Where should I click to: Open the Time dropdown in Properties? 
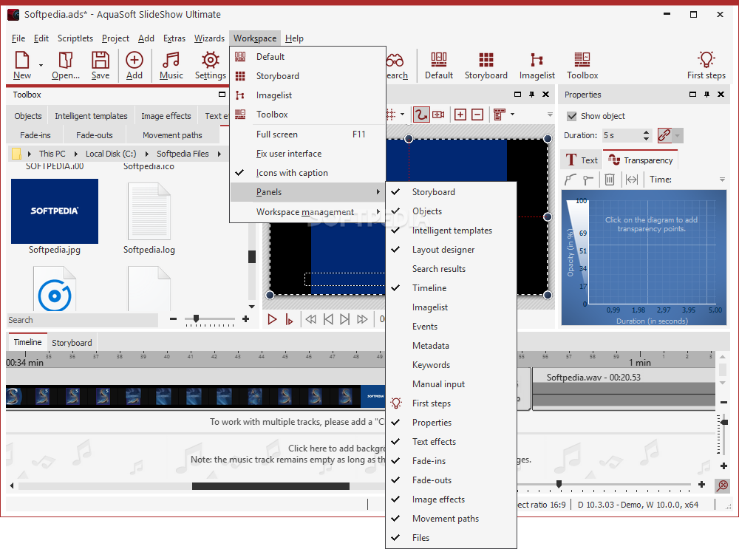click(722, 180)
